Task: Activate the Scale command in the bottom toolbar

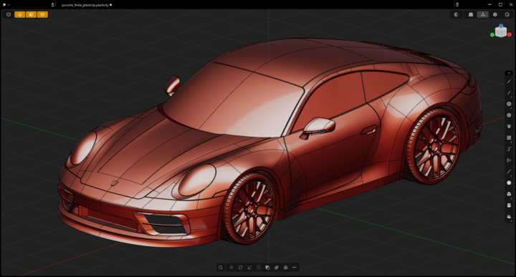Action: pos(250,268)
